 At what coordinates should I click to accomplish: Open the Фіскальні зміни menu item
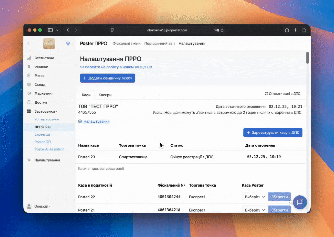(x=127, y=43)
